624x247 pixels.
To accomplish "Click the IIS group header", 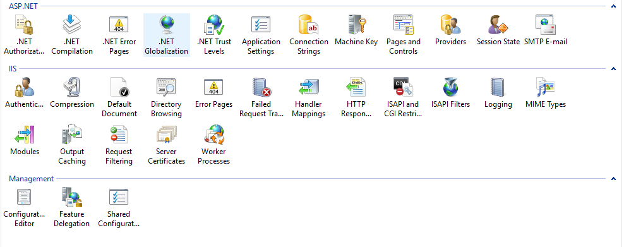I will [13, 68].
